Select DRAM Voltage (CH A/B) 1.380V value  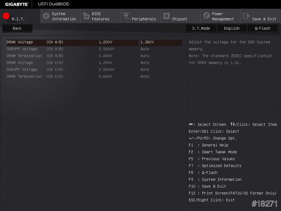pyautogui.click(x=147, y=42)
